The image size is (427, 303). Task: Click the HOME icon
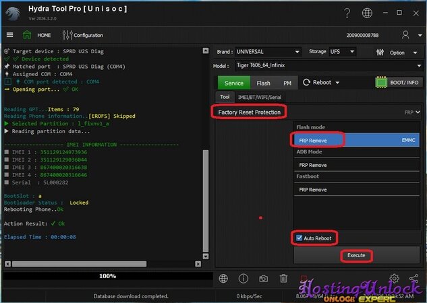27,35
